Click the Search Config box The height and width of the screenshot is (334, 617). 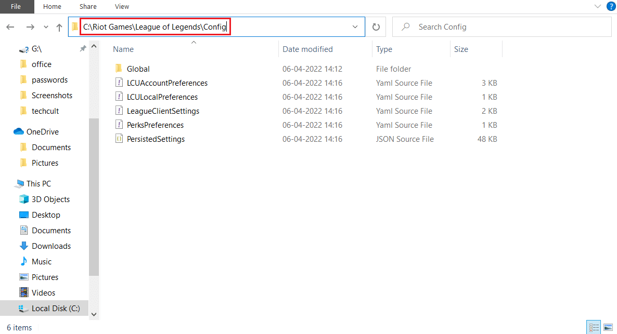coord(502,26)
